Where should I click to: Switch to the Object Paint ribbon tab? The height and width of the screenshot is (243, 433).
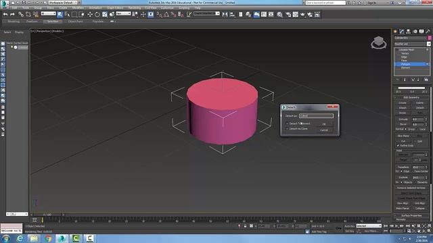pyautogui.click(x=75, y=21)
